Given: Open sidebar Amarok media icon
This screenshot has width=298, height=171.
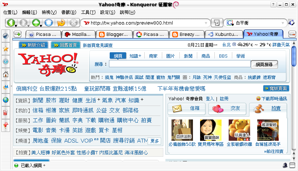Looking at the screenshot, I should pyautogui.click(x=6, y=87).
